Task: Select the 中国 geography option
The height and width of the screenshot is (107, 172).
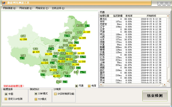Action: [x=9, y=94]
